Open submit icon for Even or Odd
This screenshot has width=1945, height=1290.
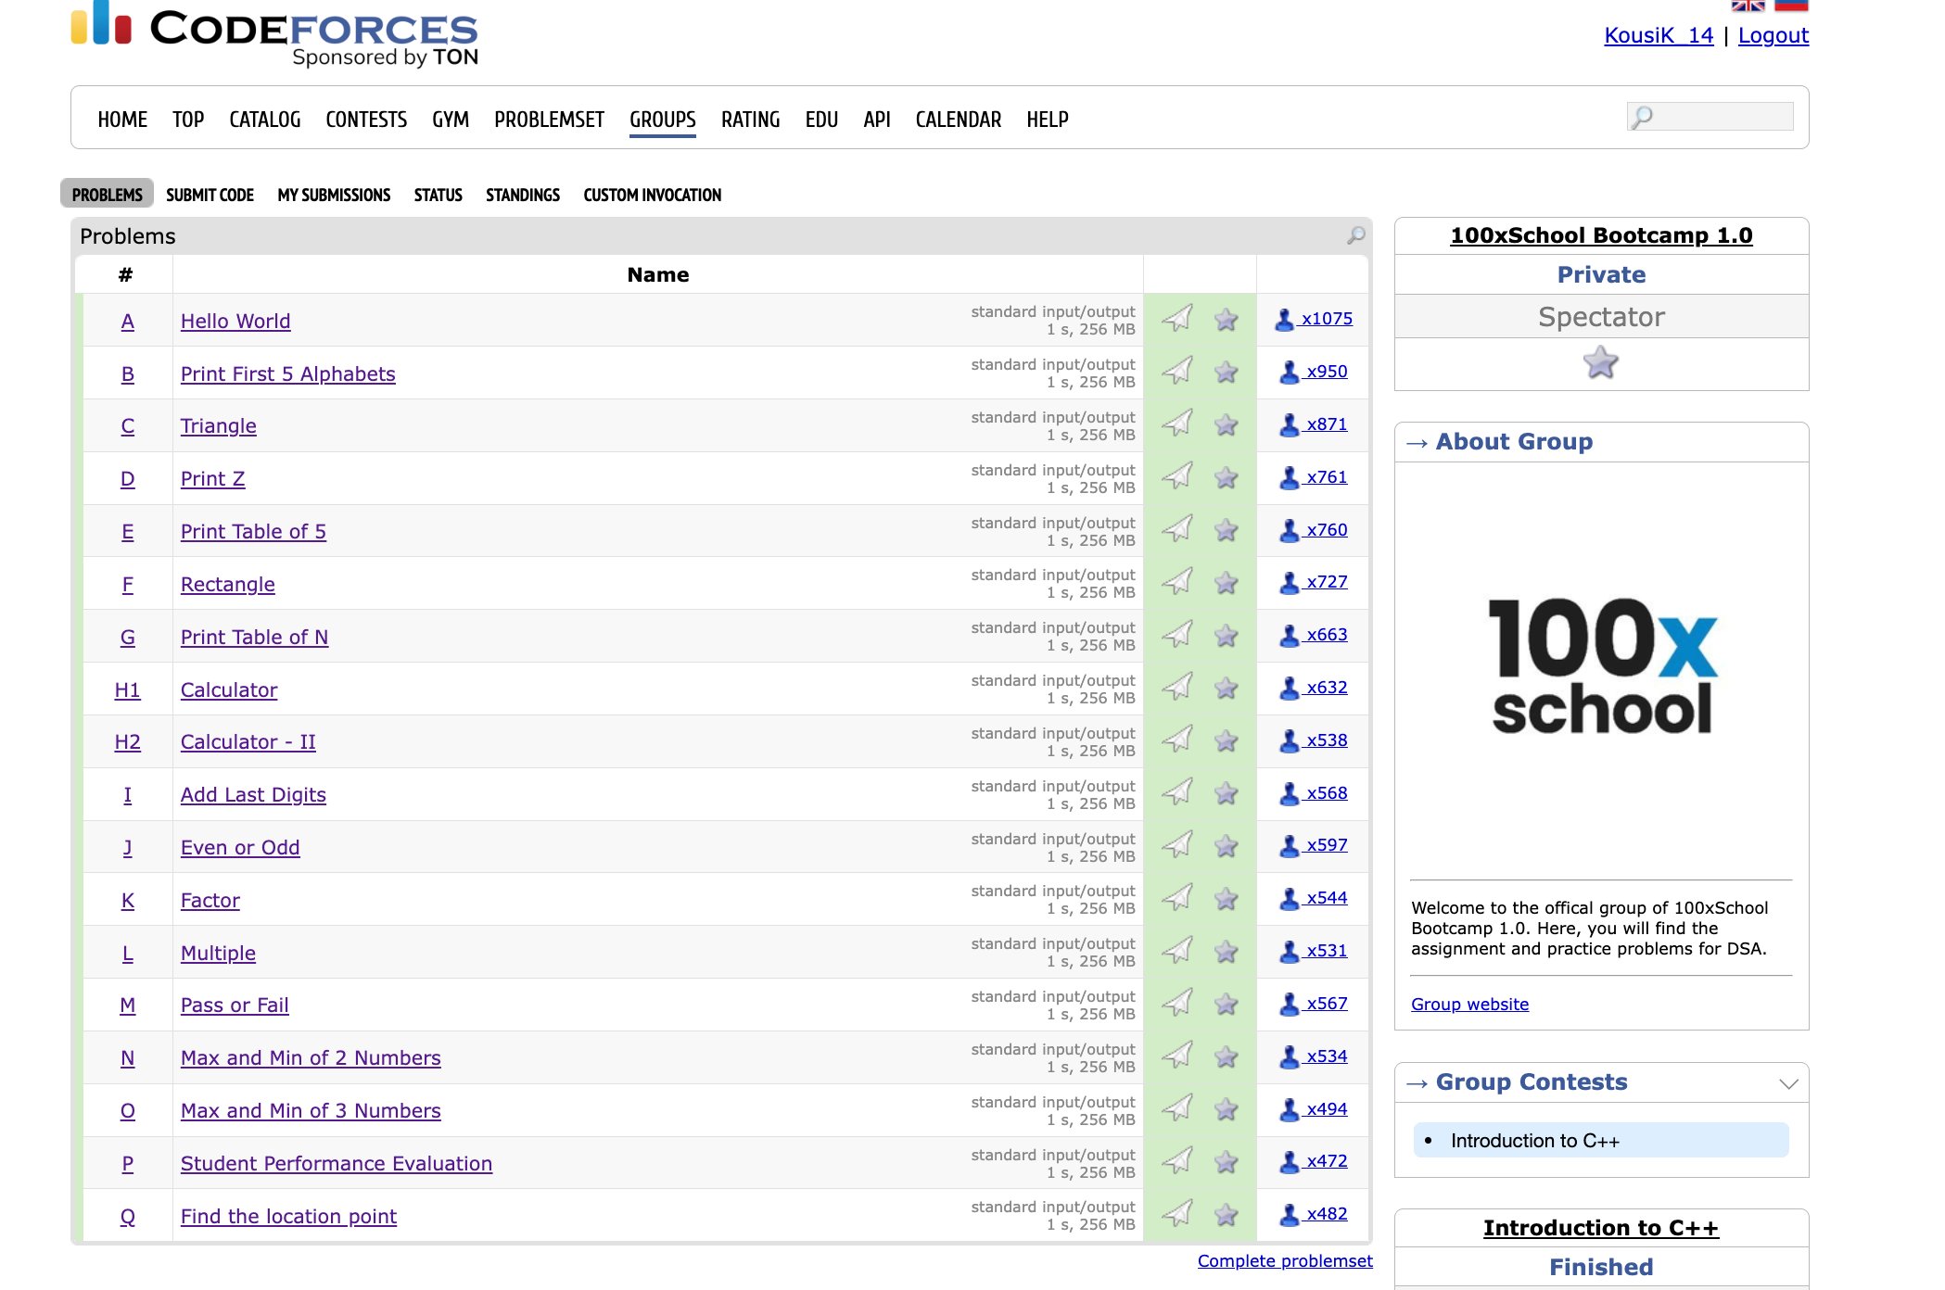pyautogui.click(x=1177, y=845)
